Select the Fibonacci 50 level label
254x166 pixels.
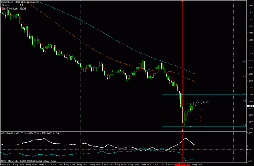[x=245, y=93]
